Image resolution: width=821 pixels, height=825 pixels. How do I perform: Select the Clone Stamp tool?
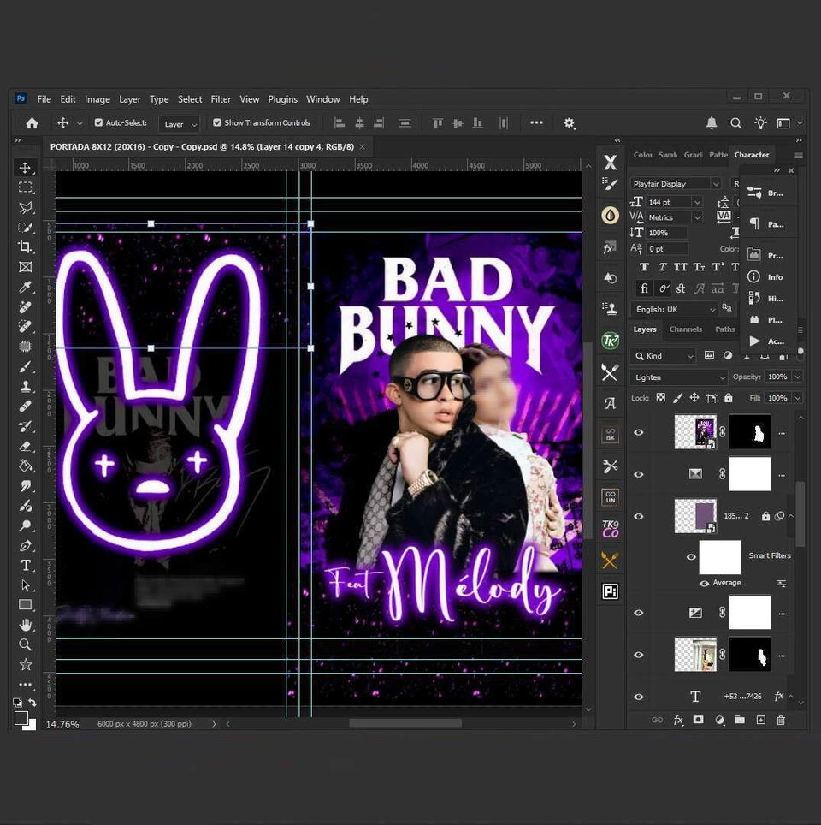(25, 387)
